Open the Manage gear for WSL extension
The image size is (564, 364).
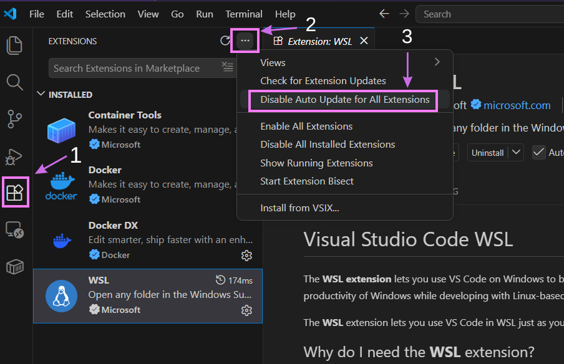246,310
